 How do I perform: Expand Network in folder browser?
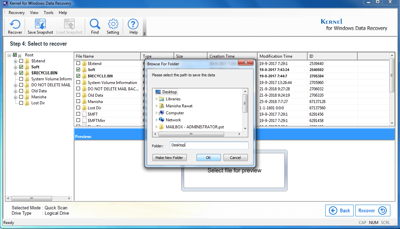[156, 120]
